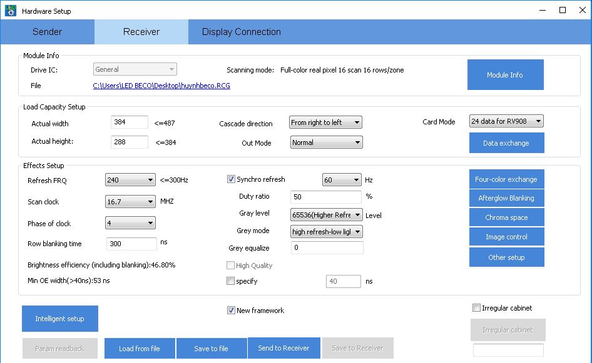Open the Scan clock dropdown
The image size is (592, 363).
pos(130,202)
